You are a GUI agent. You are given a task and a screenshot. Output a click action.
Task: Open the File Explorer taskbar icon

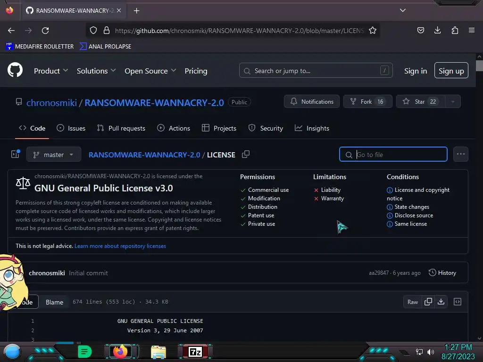158,352
